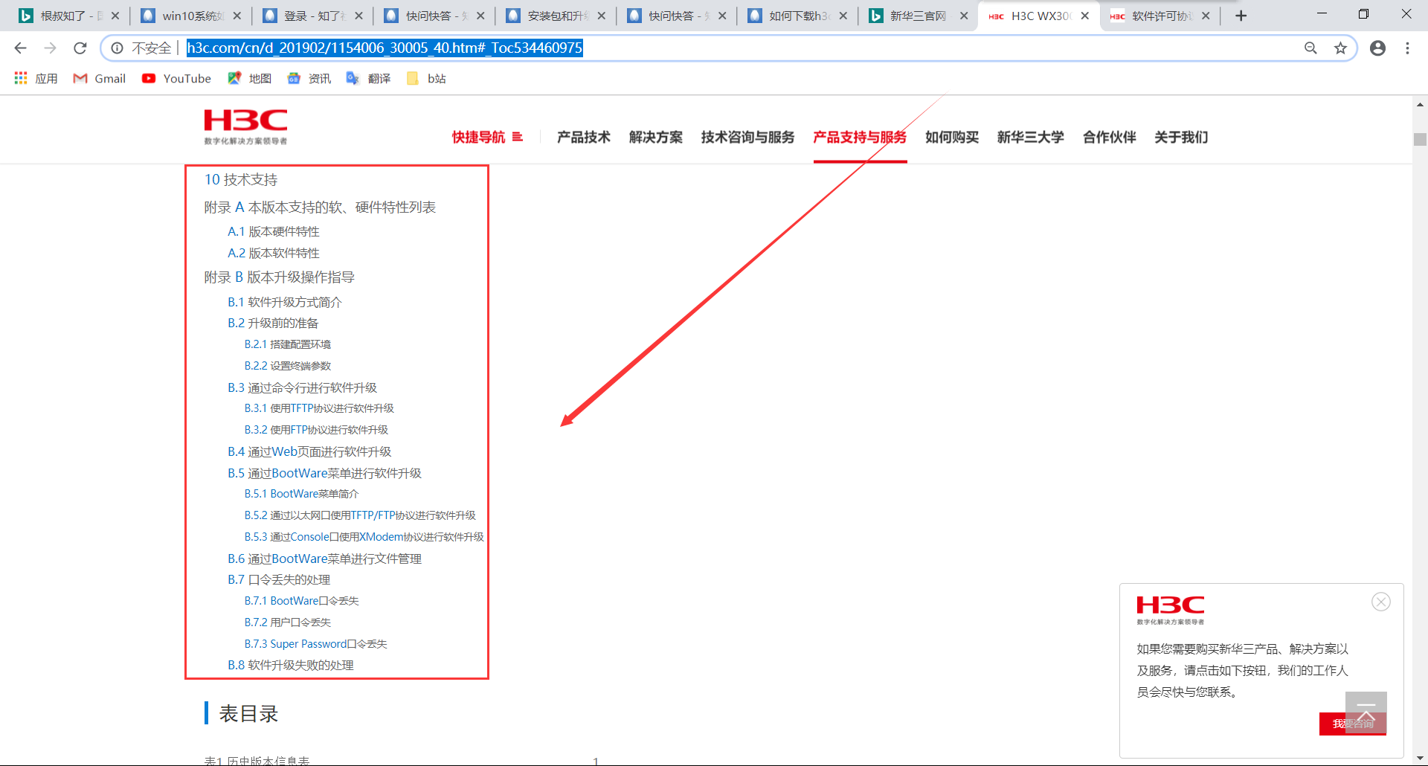
Task: Bookmark this page with the star icon
Action: coord(1340,48)
